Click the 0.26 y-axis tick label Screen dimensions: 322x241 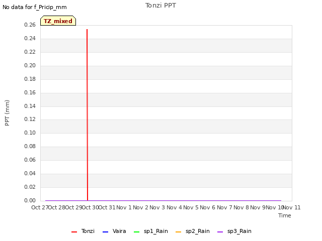tap(30, 25)
